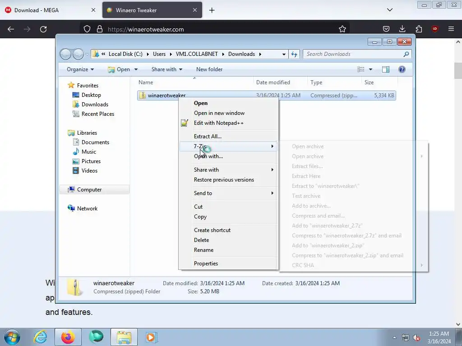Choose Delete in the context menu
Viewport: 462px width, 346px height.
point(228,240)
